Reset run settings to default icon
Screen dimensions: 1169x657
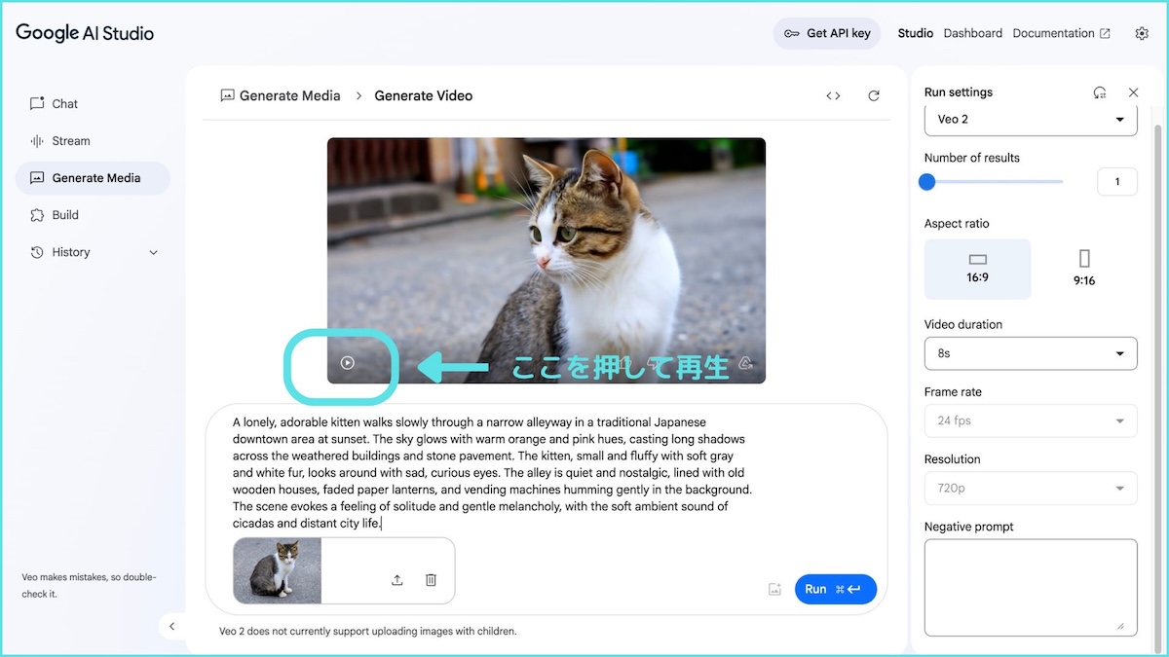[1100, 92]
